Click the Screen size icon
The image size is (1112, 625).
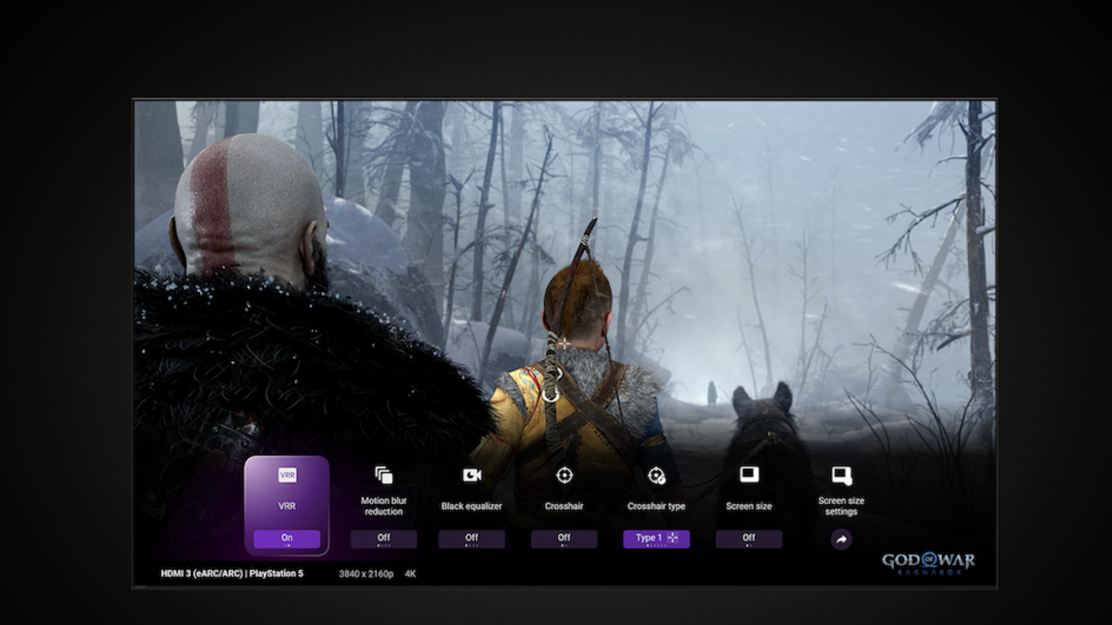click(x=749, y=474)
